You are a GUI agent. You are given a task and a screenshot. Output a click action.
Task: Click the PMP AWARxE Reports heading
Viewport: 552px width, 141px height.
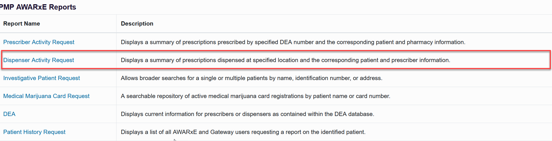(x=38, y=7)
